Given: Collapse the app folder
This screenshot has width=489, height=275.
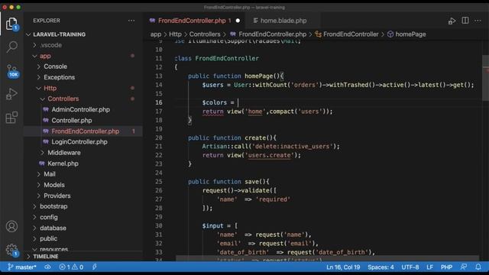Looking at the screenshot, I should pos(34,56).
